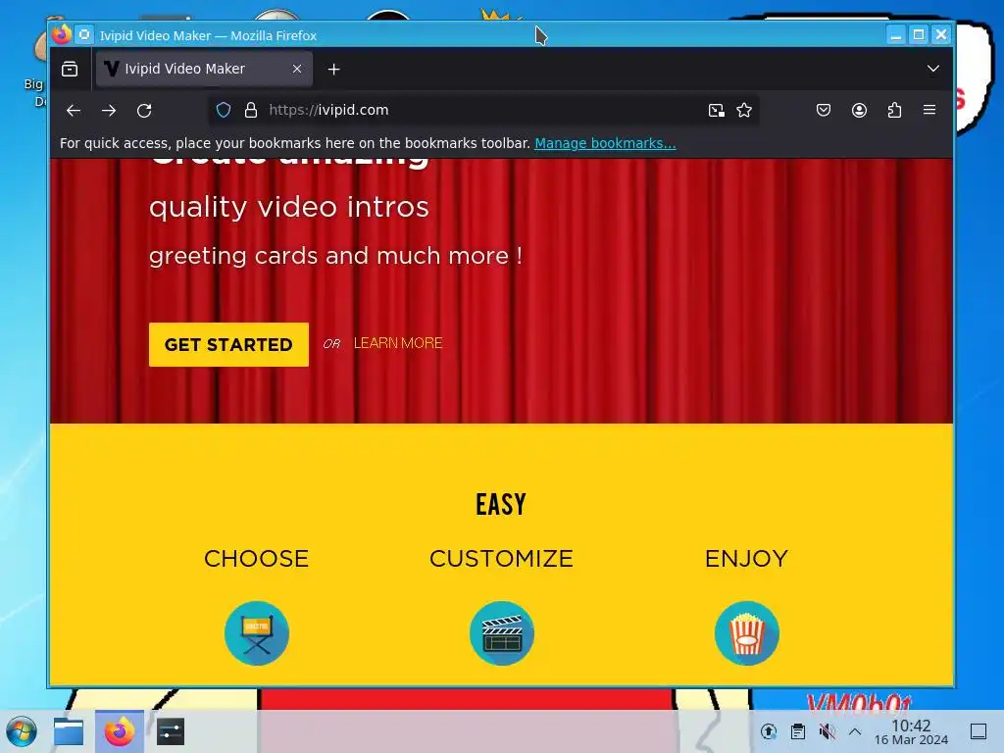Screen dimensions: 1004x753
Task: Open the settings app in the taskbar
Action: [x=171, y=731]
